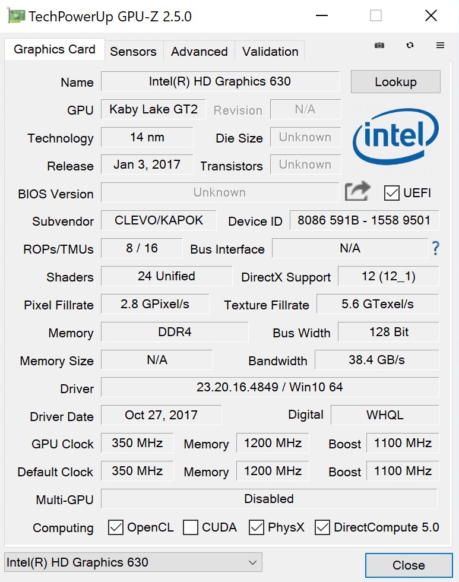Enable the CUDA checkbox
459x582 pixels.
pyautogui.click(x=191, y=527)
